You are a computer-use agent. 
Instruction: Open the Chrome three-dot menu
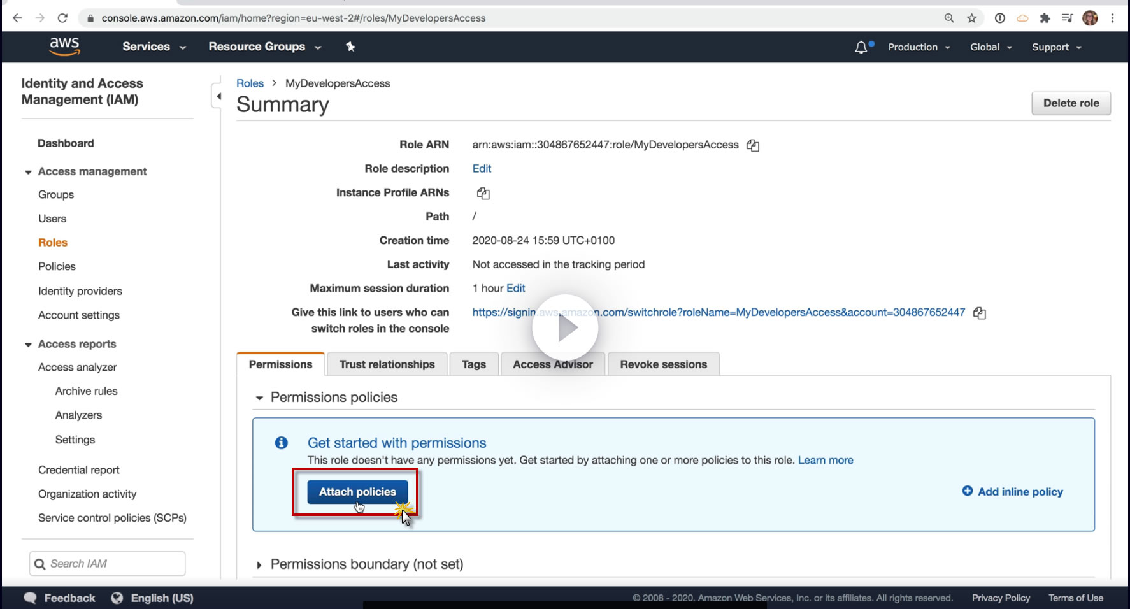1113,18
